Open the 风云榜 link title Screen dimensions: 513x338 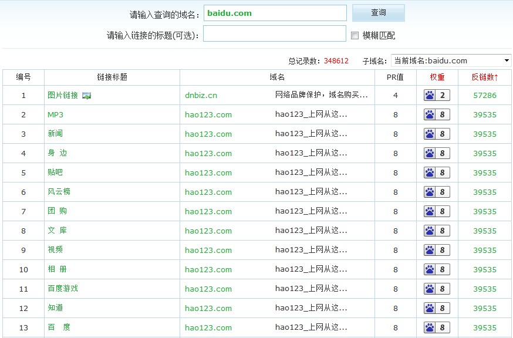[59, 192]
